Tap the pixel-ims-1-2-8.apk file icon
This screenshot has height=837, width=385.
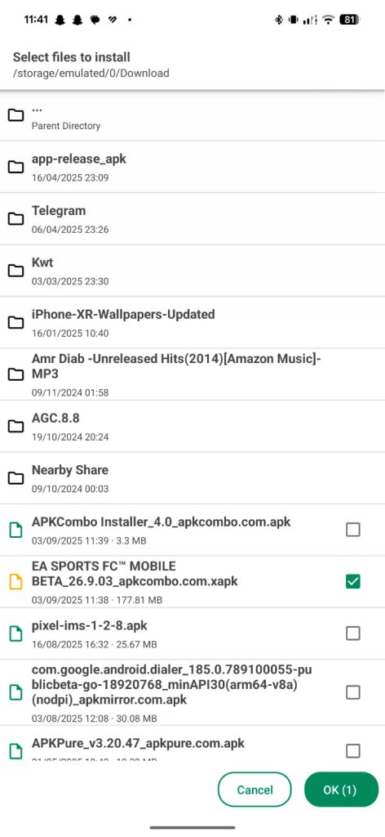(x=16, y=633)
